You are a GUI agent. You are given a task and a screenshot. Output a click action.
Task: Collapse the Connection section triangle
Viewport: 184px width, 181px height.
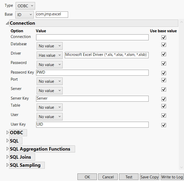(7, 23)
